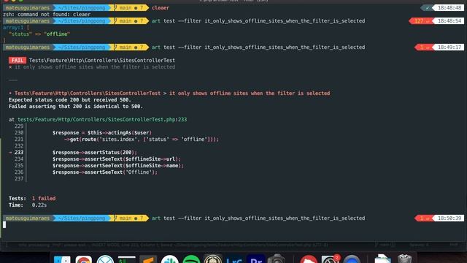
Task: Click 'Expected status code 200 but received 500.'
Action: [70, 100]
